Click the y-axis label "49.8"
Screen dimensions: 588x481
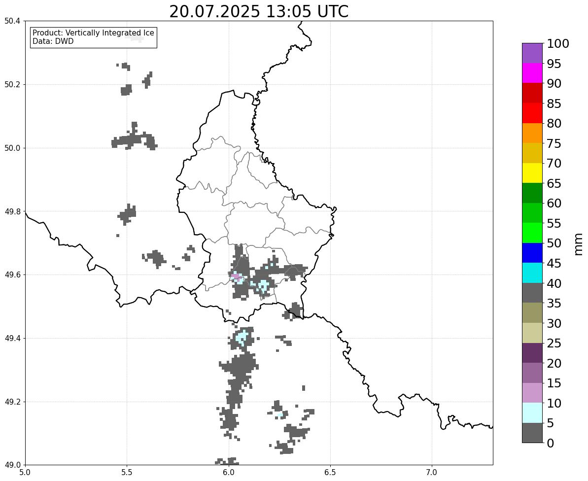(12, 211)
